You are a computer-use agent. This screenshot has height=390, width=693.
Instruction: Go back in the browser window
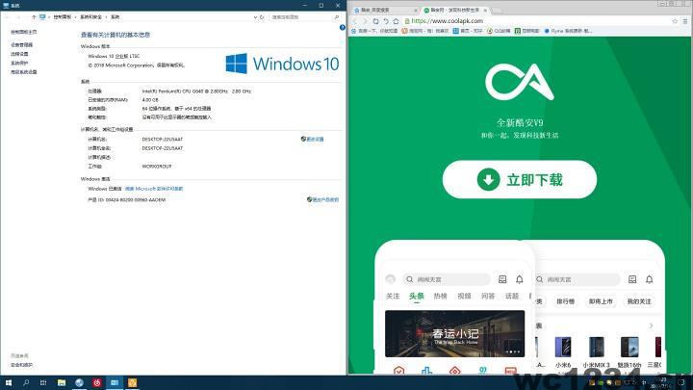click(355, 21)
